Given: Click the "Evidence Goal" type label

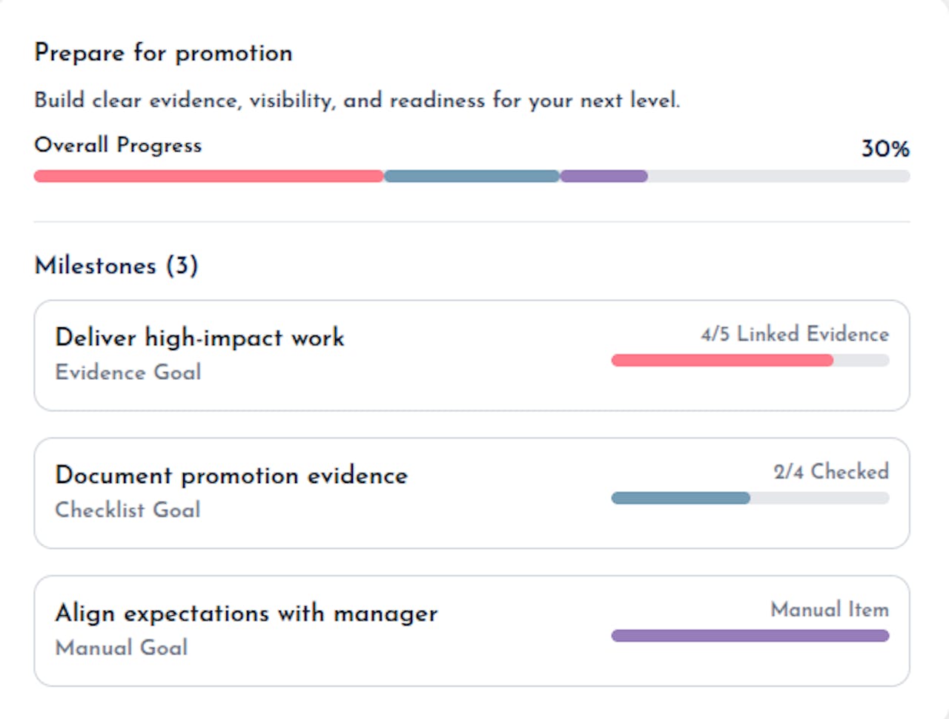Looking at the screenshot, I should [128, 372].
